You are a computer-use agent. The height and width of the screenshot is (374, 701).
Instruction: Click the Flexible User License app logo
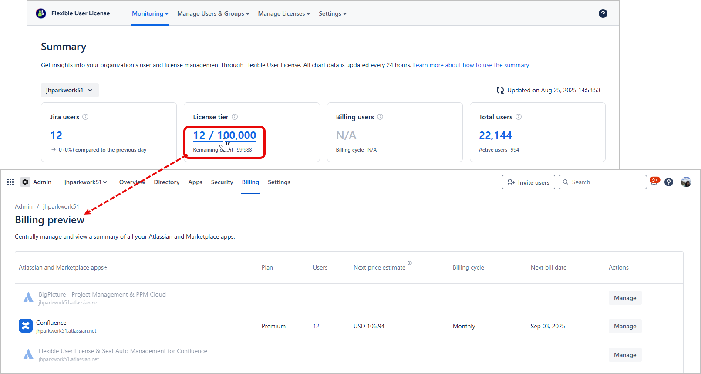(41, 13)
